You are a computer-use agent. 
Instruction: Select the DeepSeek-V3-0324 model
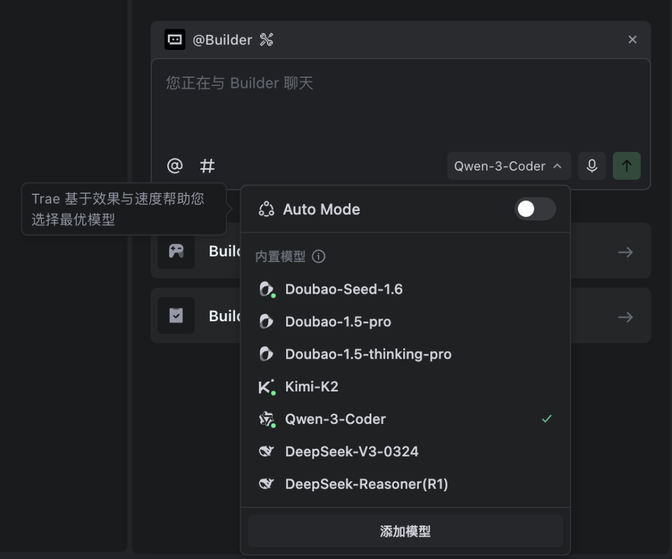pyautogui.click(x=406, y=451)
